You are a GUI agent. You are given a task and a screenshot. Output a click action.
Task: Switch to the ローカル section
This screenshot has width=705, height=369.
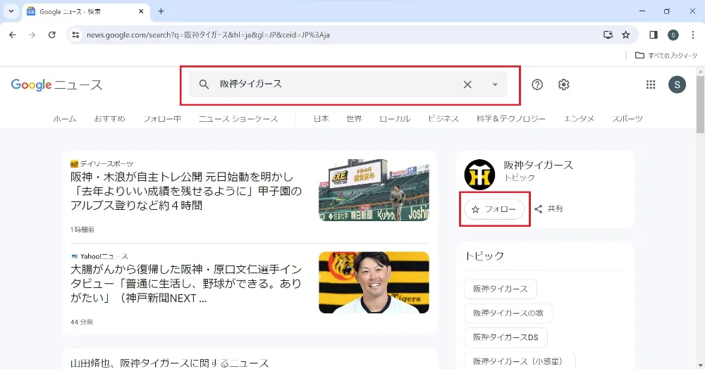click(395, 118)
